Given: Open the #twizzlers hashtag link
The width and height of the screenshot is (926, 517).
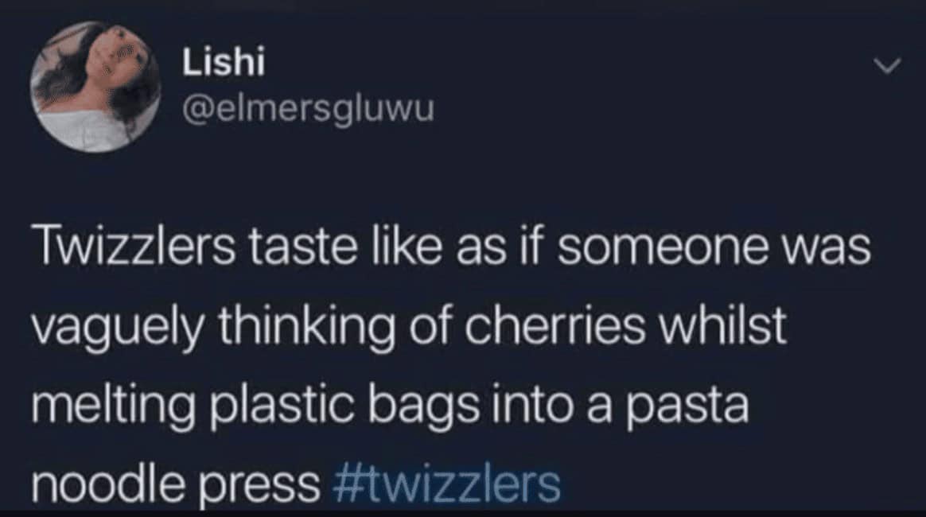Looking at the screenshot, I should [447, 485].
